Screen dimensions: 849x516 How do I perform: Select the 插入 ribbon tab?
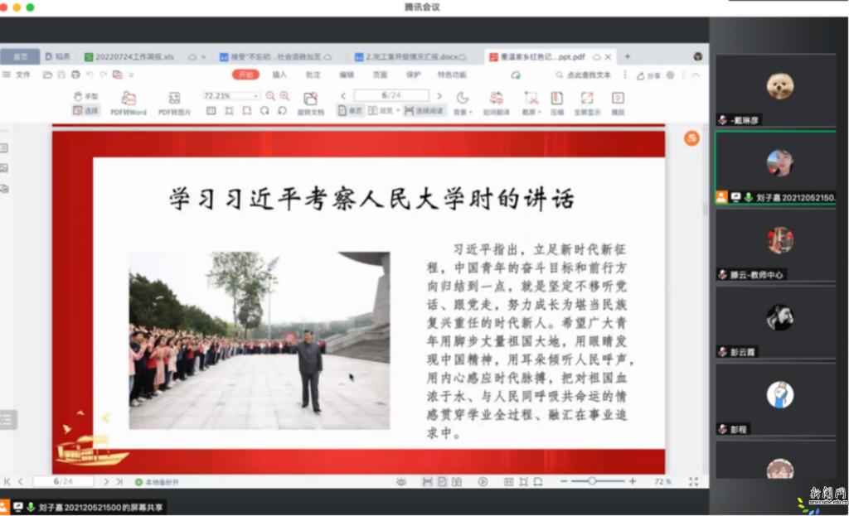pyautogui.click(x=279, y=75)
